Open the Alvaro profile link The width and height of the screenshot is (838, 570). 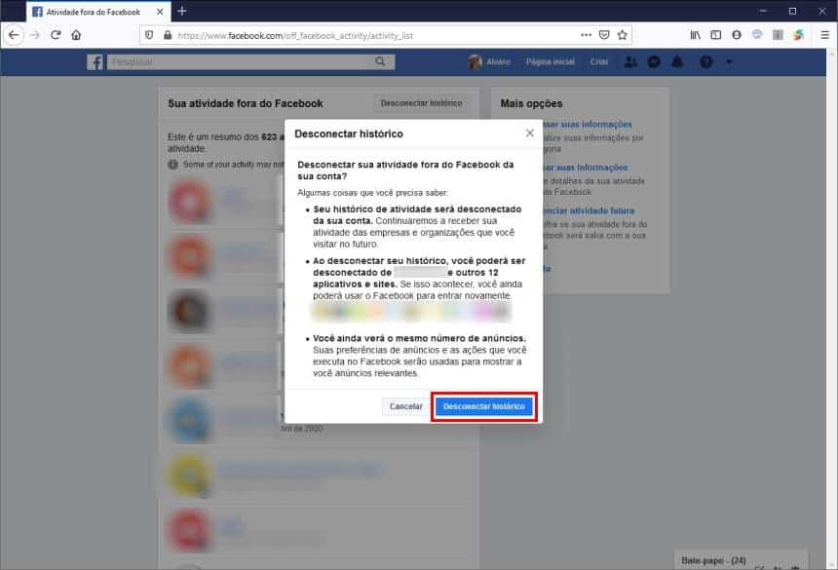489,62
